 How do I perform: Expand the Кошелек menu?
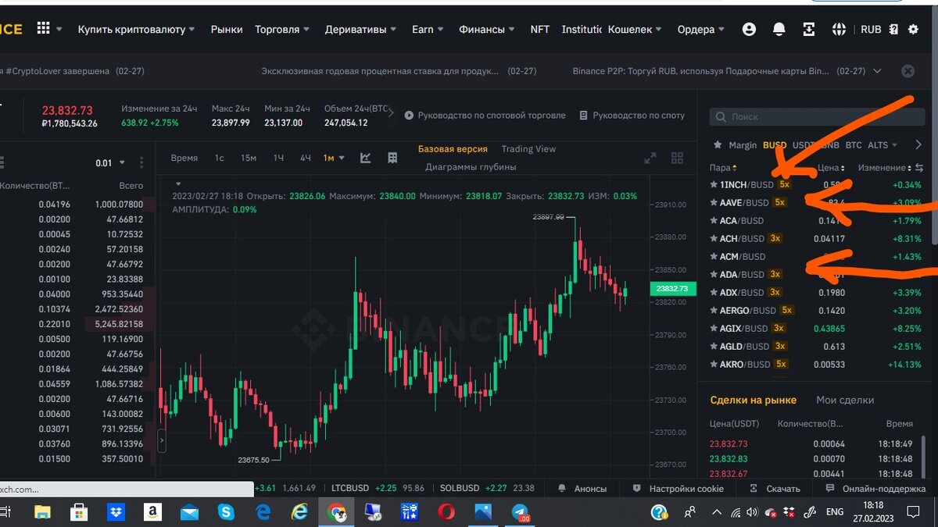(x=635, y=30)
